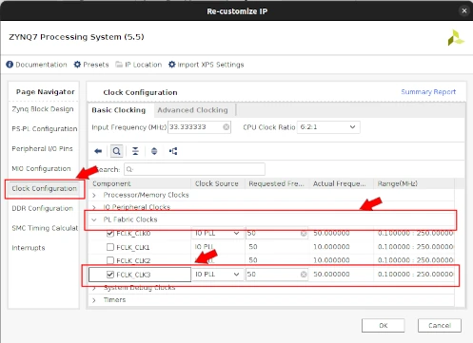Open the Summary Report link

coord(428,92)
